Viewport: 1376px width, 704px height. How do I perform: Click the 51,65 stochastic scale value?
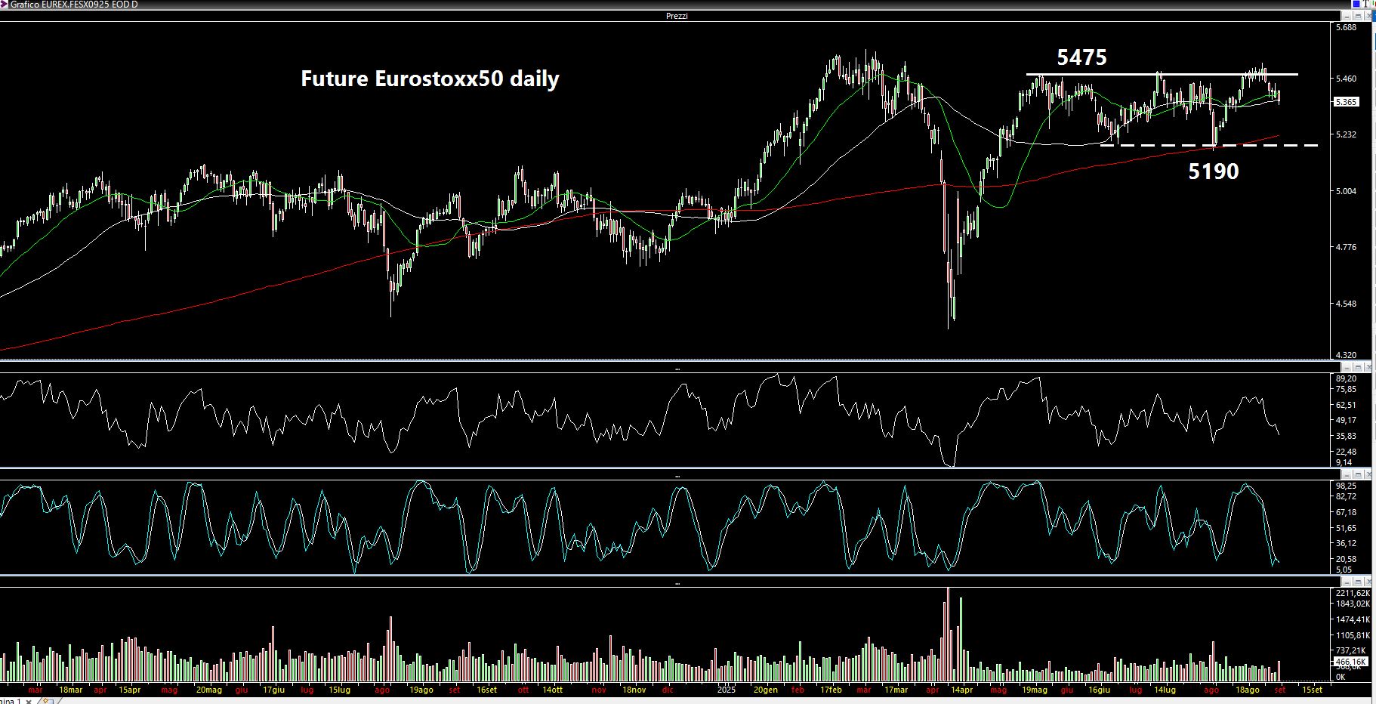(x=1346, y=528)
